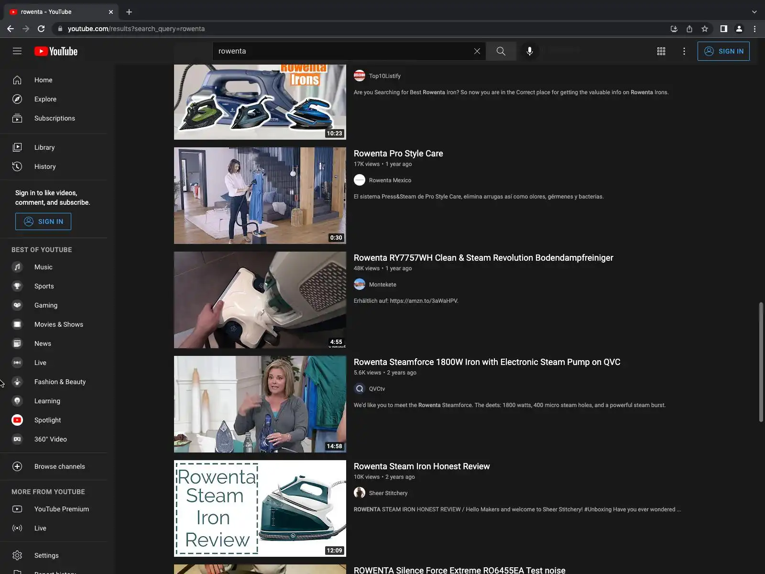765x574 pixels.
Task: Open Rowenta RY7757WH Clean & Steam Revolution title
Action: [483, 258]
